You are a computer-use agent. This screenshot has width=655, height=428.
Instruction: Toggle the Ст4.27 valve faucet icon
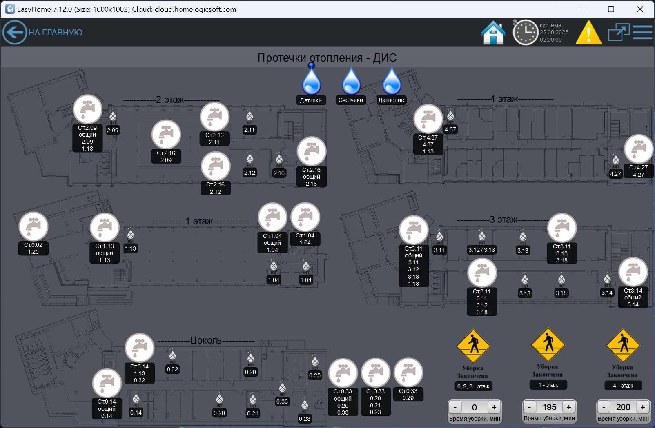[x=639, y=149]
